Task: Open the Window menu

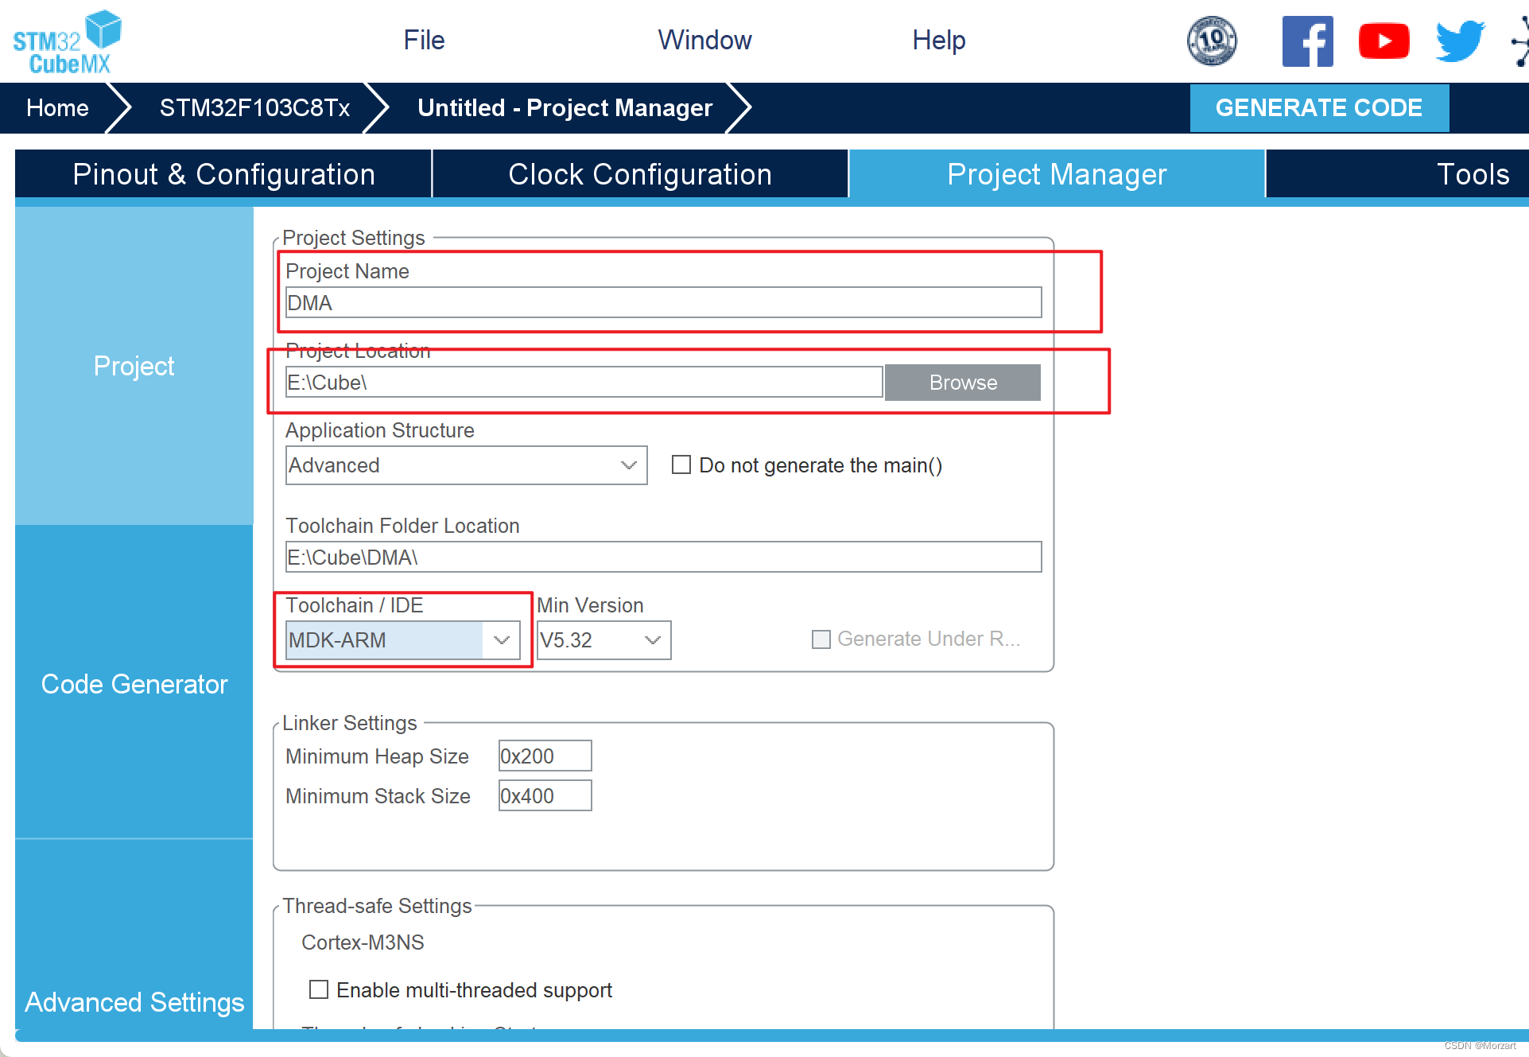Action: [704, 40]
